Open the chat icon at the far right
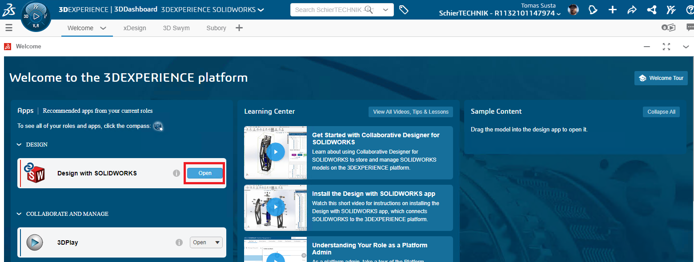 coord(690,28)
